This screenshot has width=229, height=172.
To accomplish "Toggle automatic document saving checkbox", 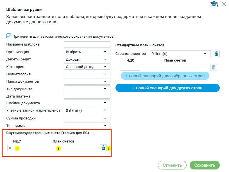I will (x=9, y=36).
